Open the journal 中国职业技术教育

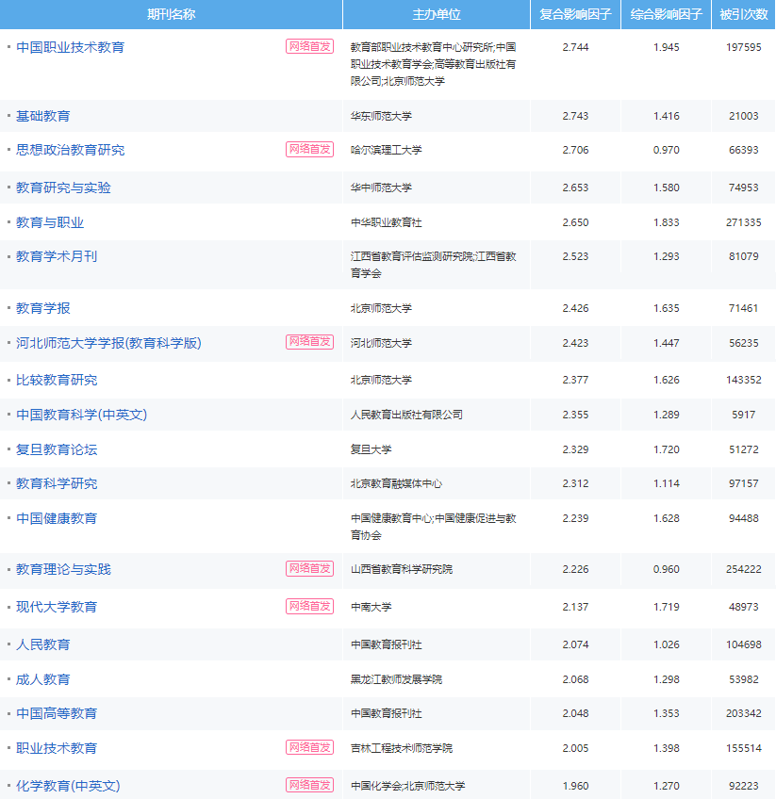point(71,47)
